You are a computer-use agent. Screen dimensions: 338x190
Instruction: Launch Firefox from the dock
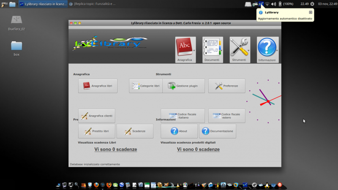click(96, 185)
